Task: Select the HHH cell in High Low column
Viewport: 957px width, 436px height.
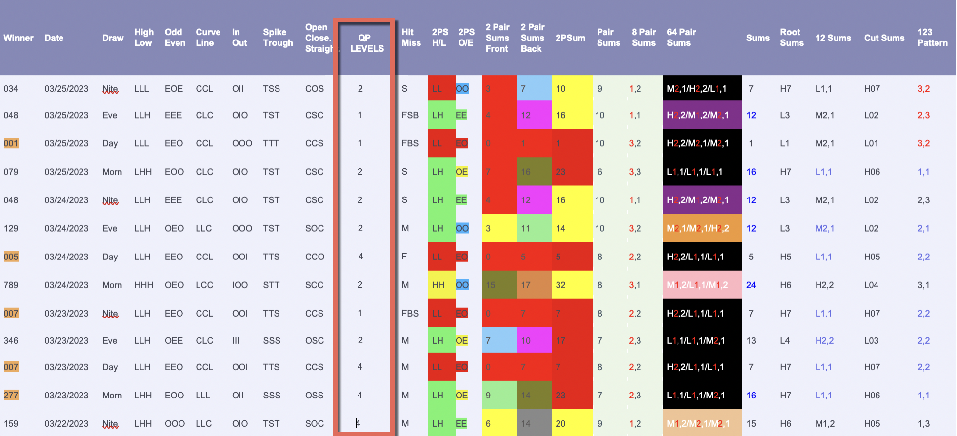Action: point(143,285)
